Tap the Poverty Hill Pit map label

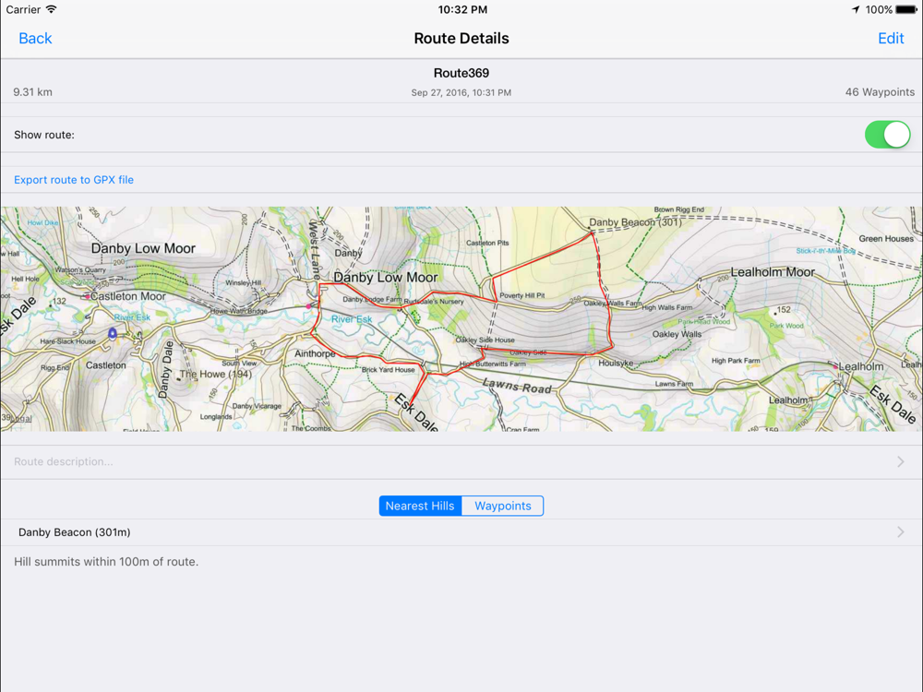[522, 295]
